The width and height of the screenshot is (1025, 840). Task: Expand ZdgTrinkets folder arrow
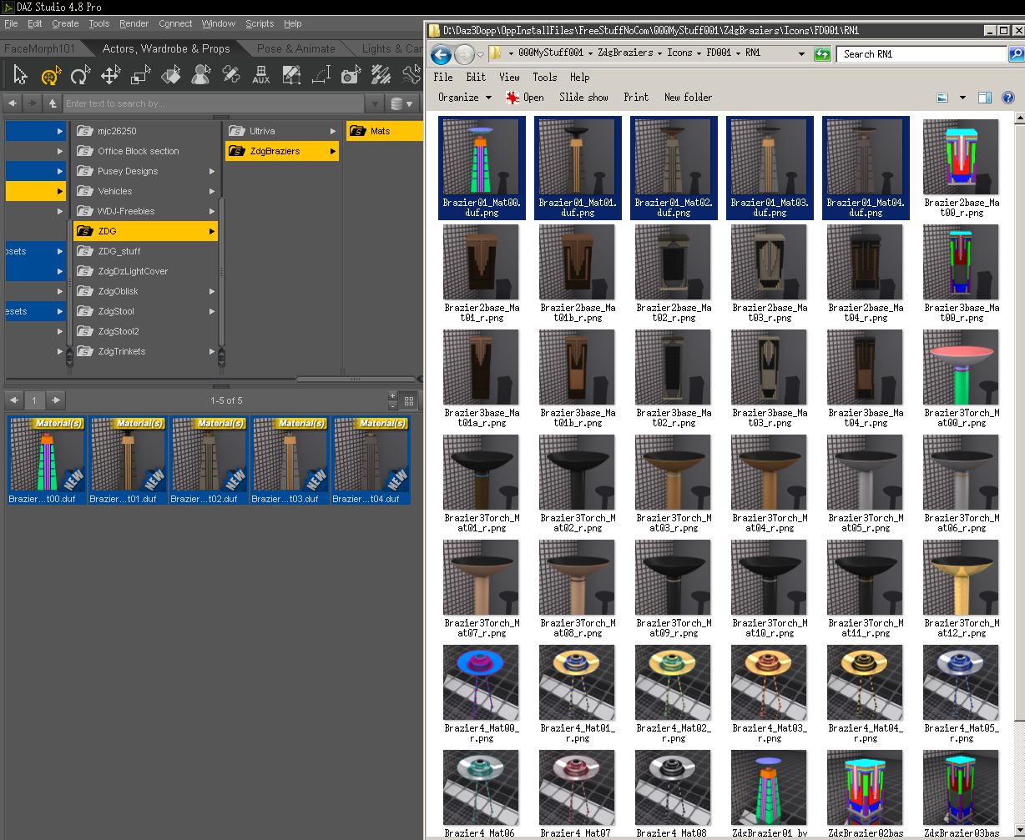click(x=212, y=351)
